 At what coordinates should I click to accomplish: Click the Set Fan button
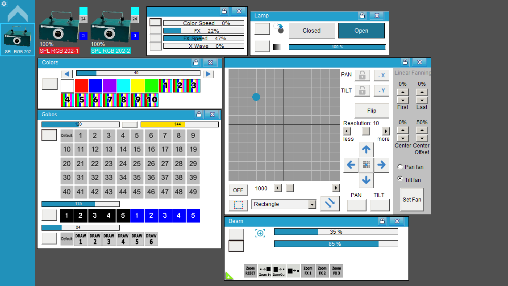pos(412,199)
